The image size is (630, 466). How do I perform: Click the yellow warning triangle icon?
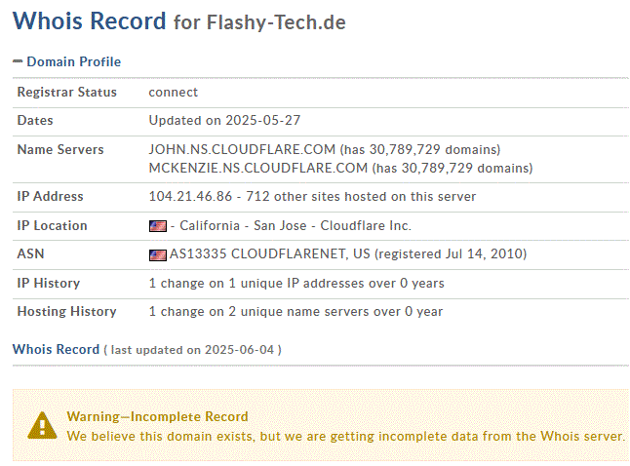coord(42,424)
